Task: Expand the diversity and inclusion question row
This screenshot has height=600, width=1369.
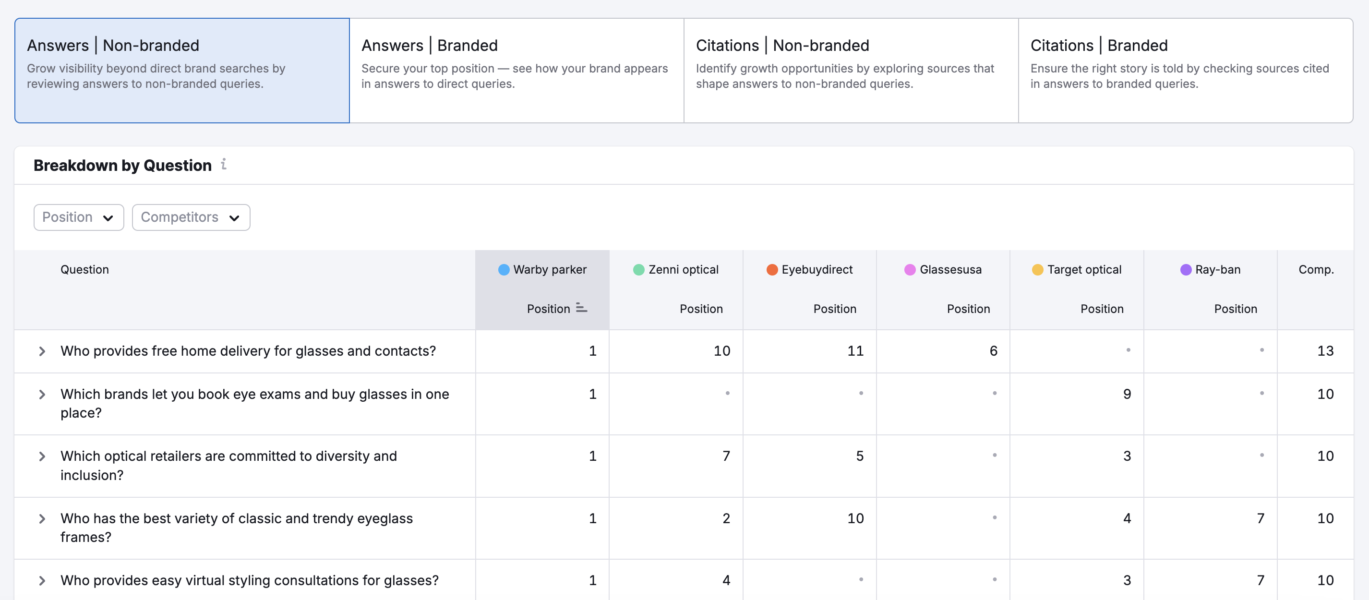Action: (x=43, y=456)
